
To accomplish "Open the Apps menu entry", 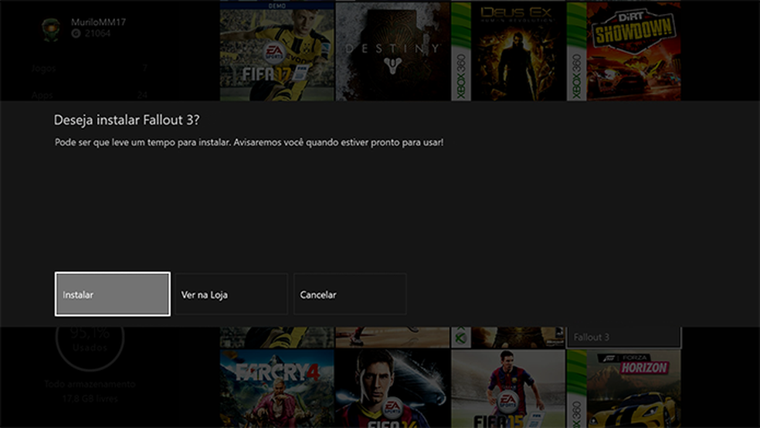I will [89, 95].
